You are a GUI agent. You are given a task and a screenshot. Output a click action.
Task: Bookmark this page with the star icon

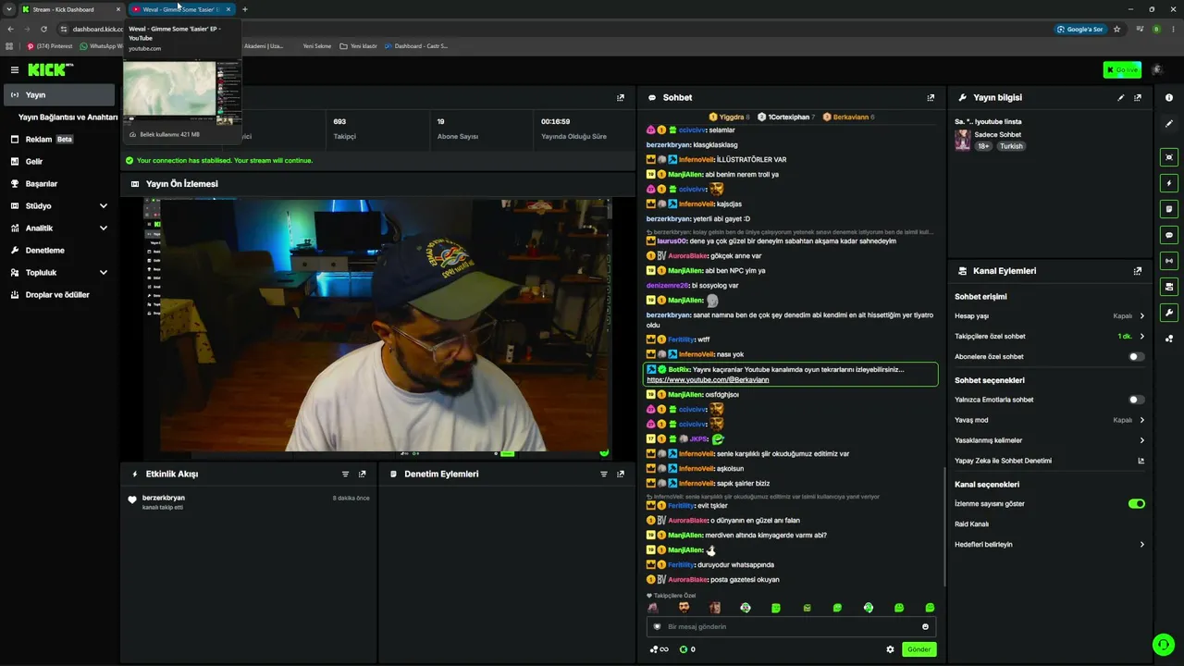click(1116, 29)
